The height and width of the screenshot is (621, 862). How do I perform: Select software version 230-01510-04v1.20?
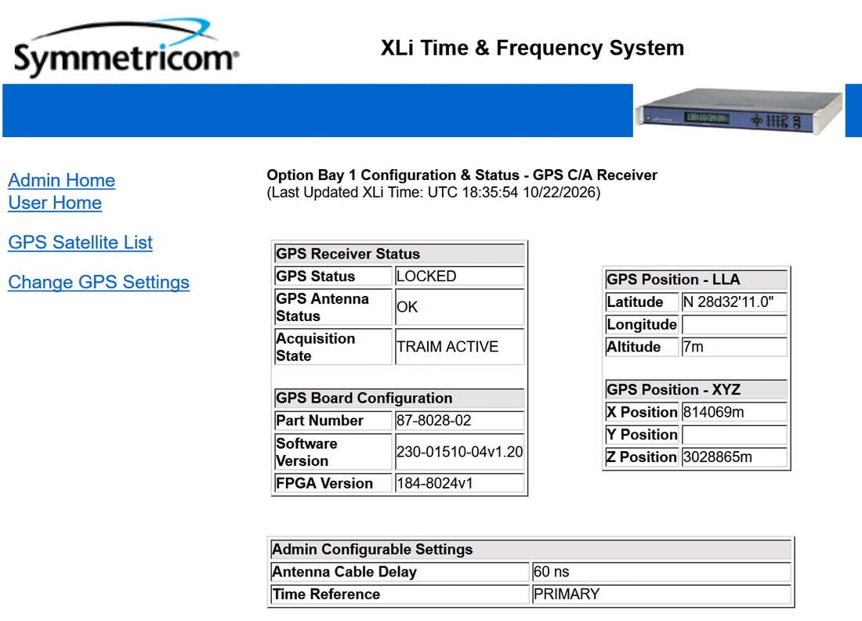[x=459, y=452]
